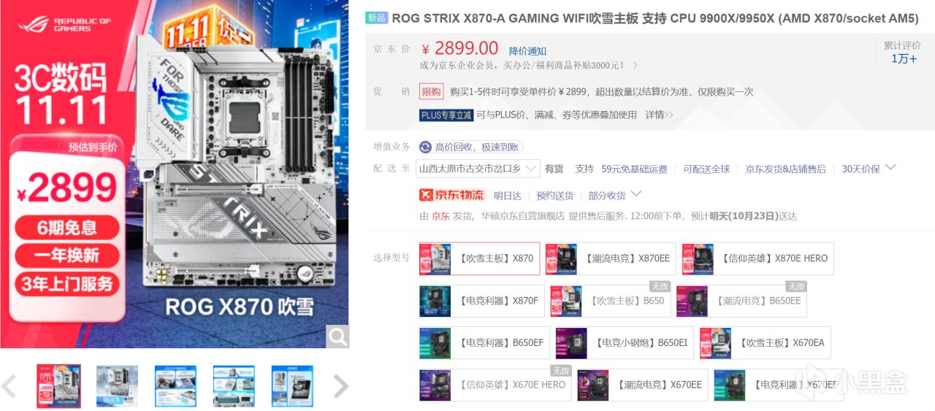Open the 1万+ cumulative reviews

tap(904, 58)
